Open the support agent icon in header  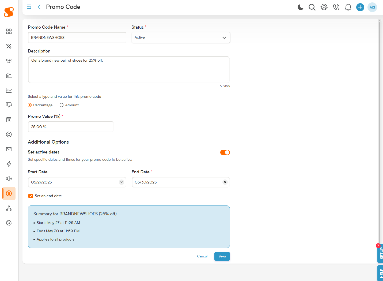(x=324, y=7)
